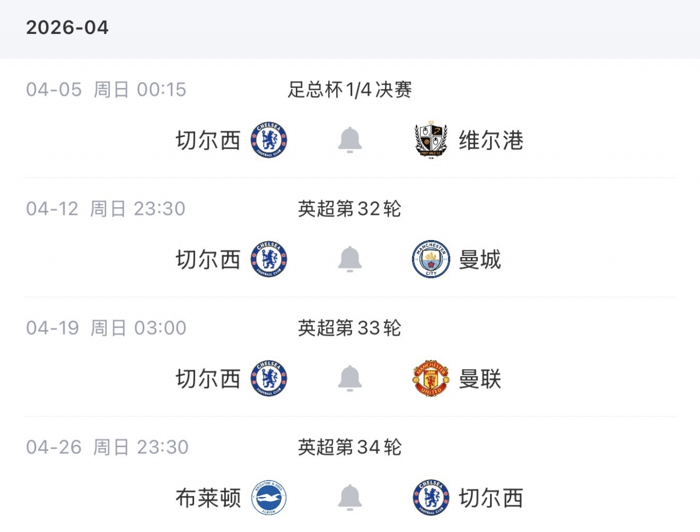Screen dimensions: 700x532
Task: Click the 足总杯1/4决赛 match title
Action: pos(350,90)
